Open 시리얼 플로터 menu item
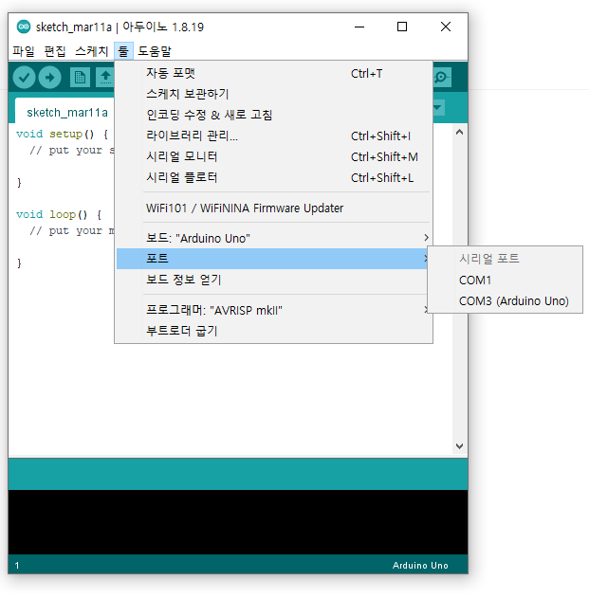 point(274,177)
